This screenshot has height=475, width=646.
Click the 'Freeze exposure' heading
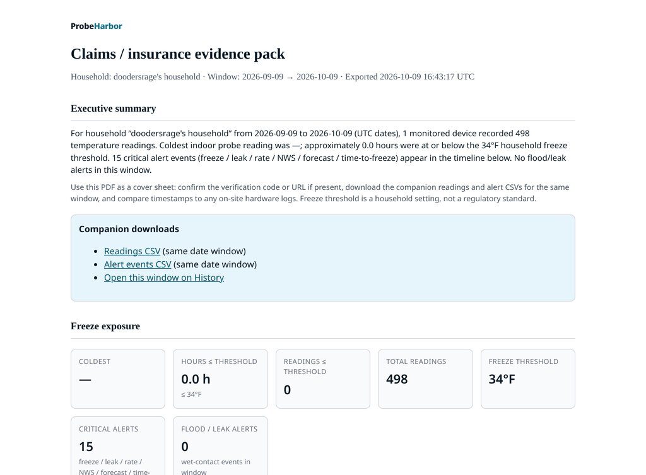(105, 326)
